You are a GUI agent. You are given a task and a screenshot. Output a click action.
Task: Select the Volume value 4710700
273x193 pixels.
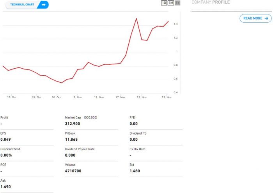pos(73,171)
